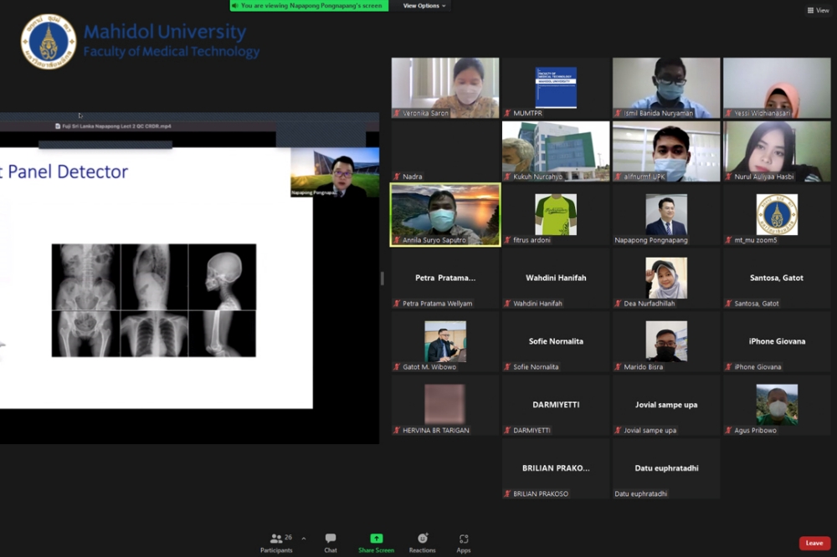Select the MUMTPR participant tile

coord(556,88)
